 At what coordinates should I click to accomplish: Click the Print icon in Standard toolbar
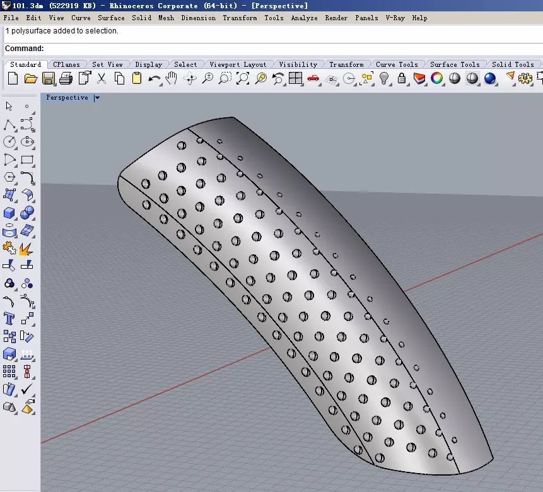[66, 79]
